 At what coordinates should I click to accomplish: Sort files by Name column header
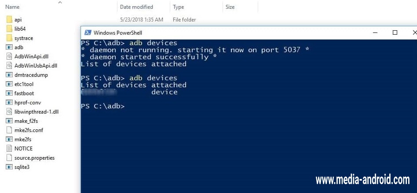(13, 7)
